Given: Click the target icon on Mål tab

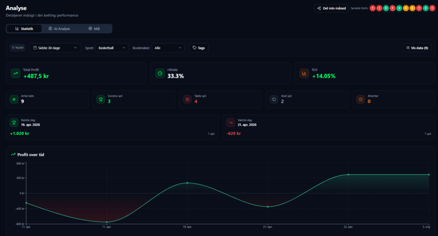Looking at the screenshot, I should click(x=90, y=29).
